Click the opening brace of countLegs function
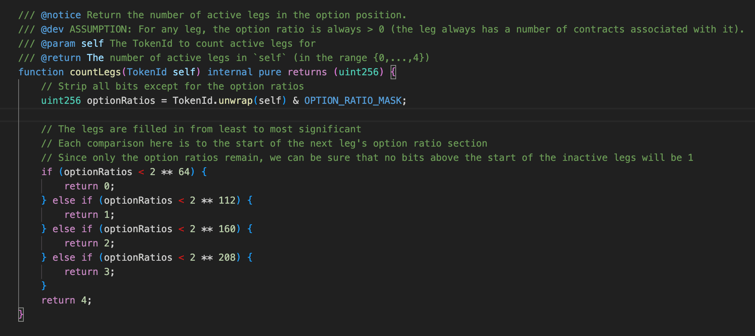This screenshot has height=336, width=755. [x=393, y=72]
